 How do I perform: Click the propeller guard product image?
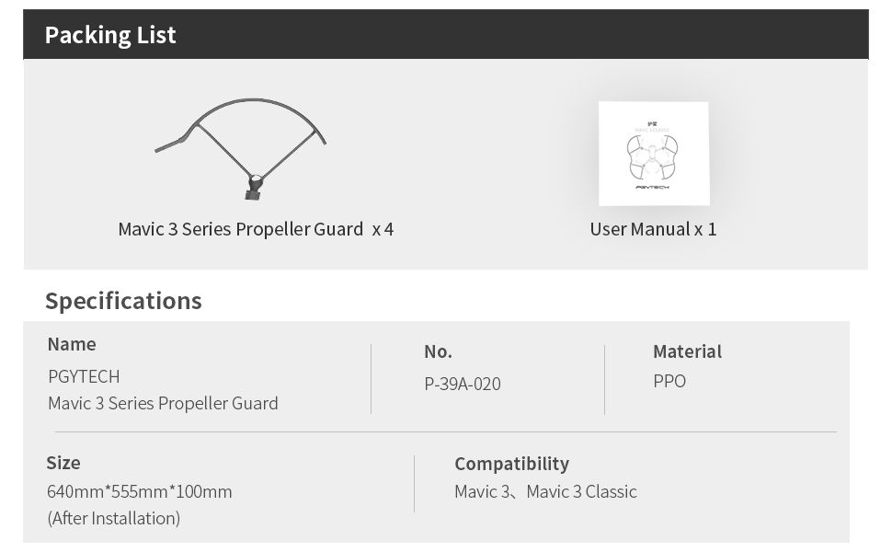pos(240,149)
